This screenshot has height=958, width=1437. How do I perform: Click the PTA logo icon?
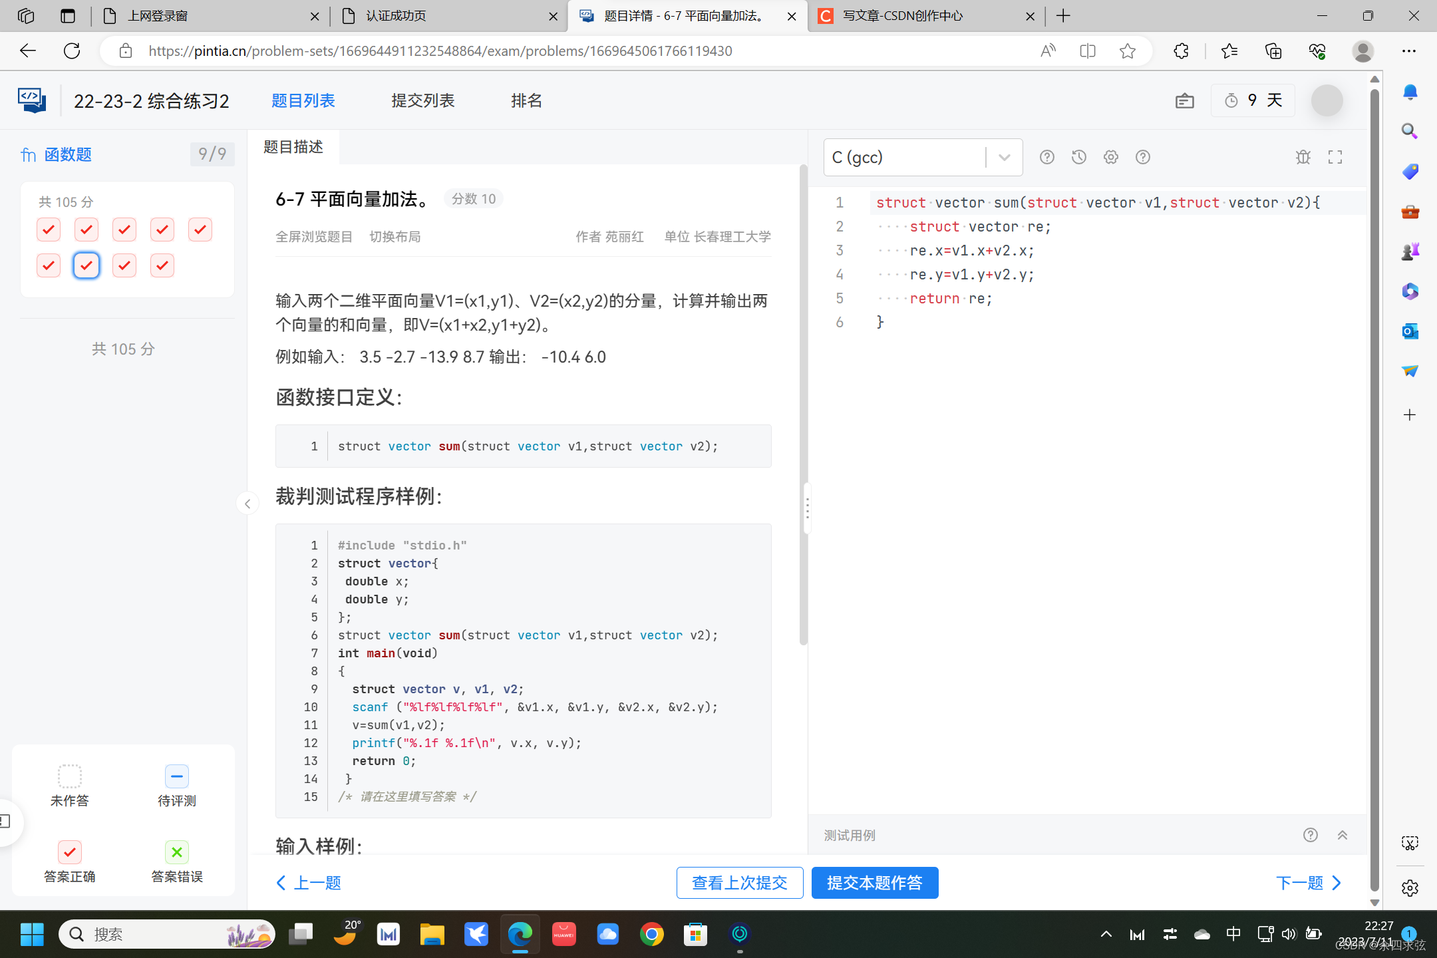[x=31, y=100]
